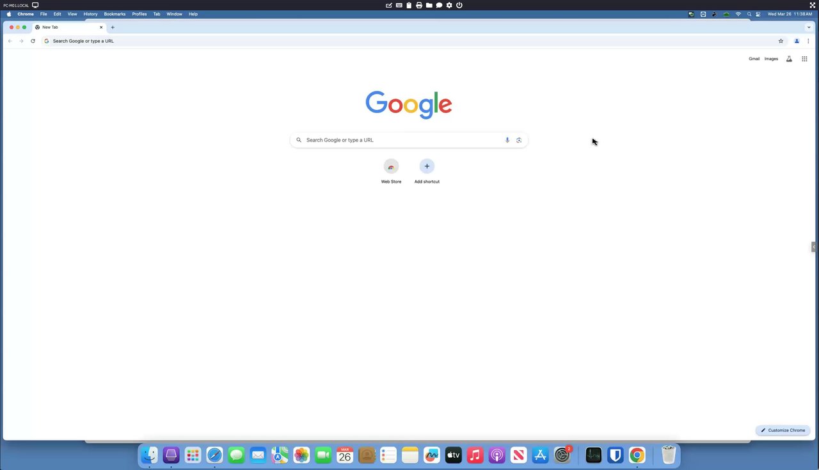Open Launchpad from the Dock

(193, 455)
